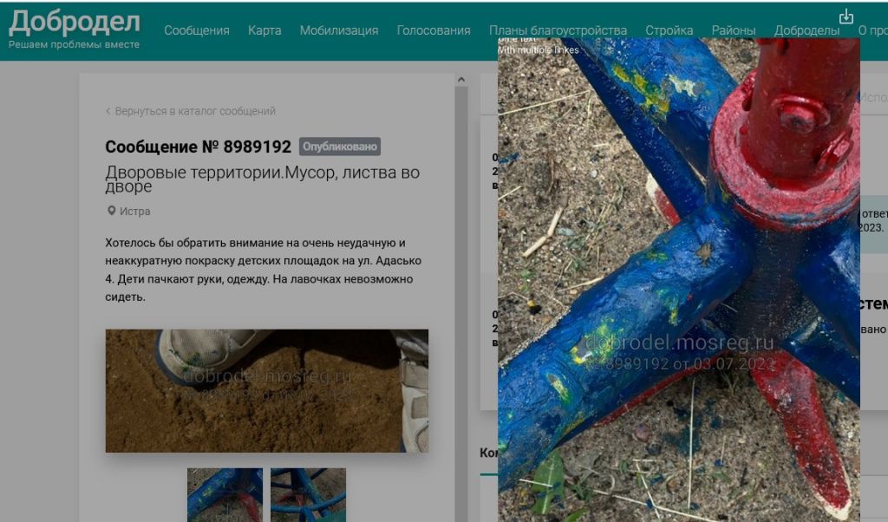Image resolution: width=888 pixels, height=522 pixels.
Task: Open the Районы menu item
Action: [734, 30]
